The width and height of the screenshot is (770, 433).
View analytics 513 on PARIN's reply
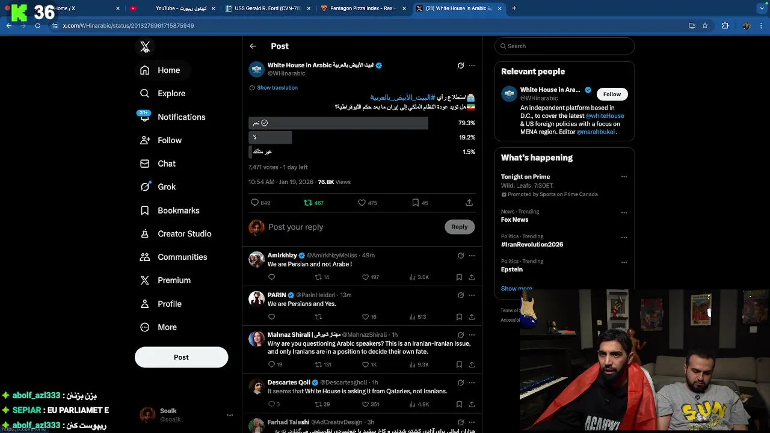point(417,317)
